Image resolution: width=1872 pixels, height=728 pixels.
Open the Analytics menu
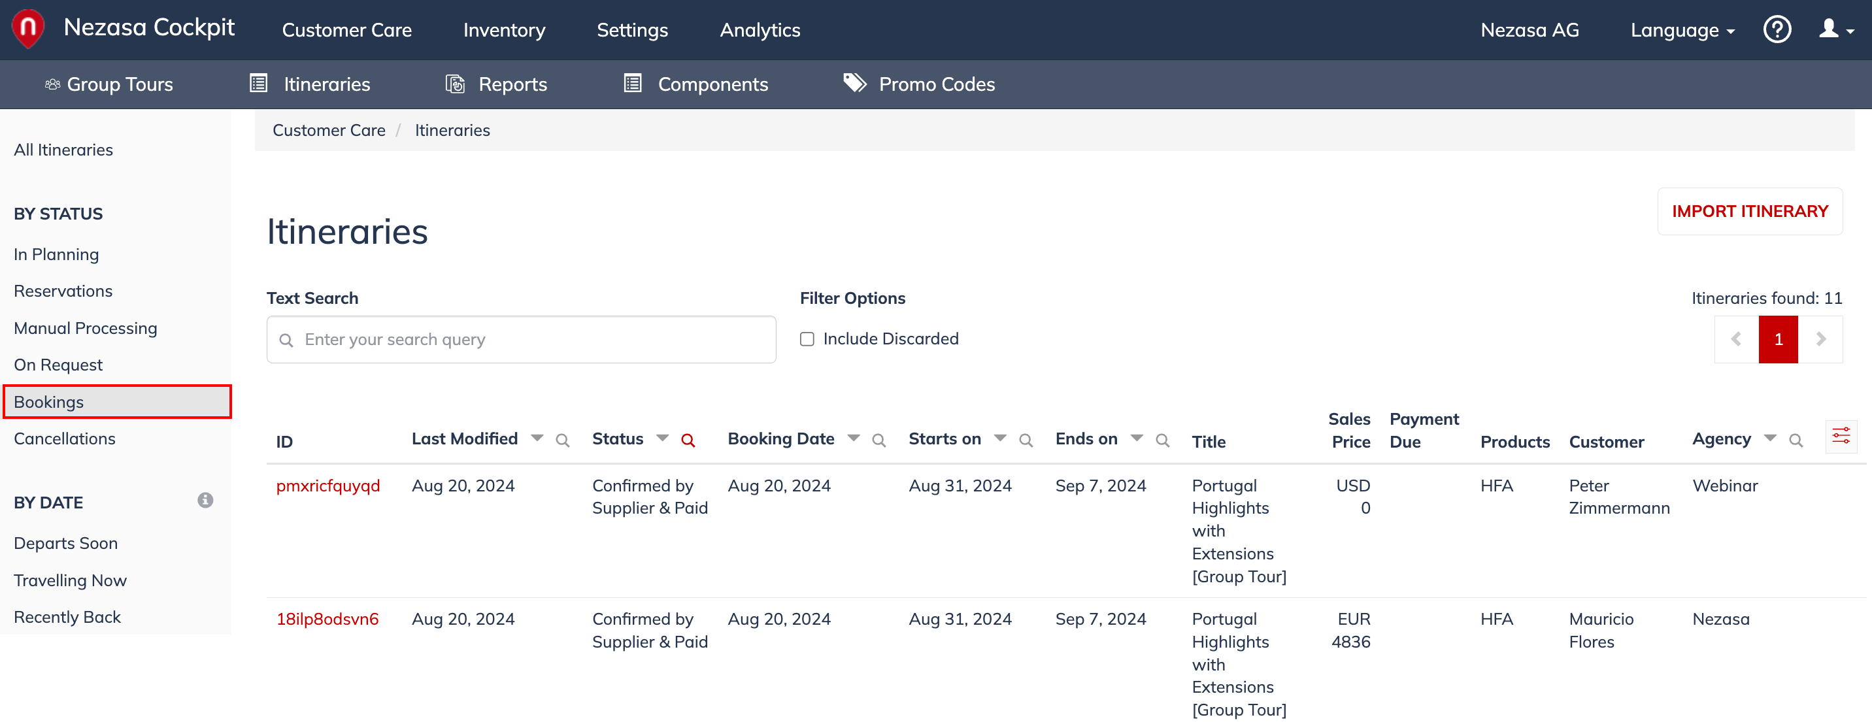760,30
